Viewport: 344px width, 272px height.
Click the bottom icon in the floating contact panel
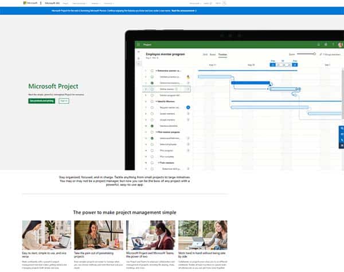click(342, 146)
